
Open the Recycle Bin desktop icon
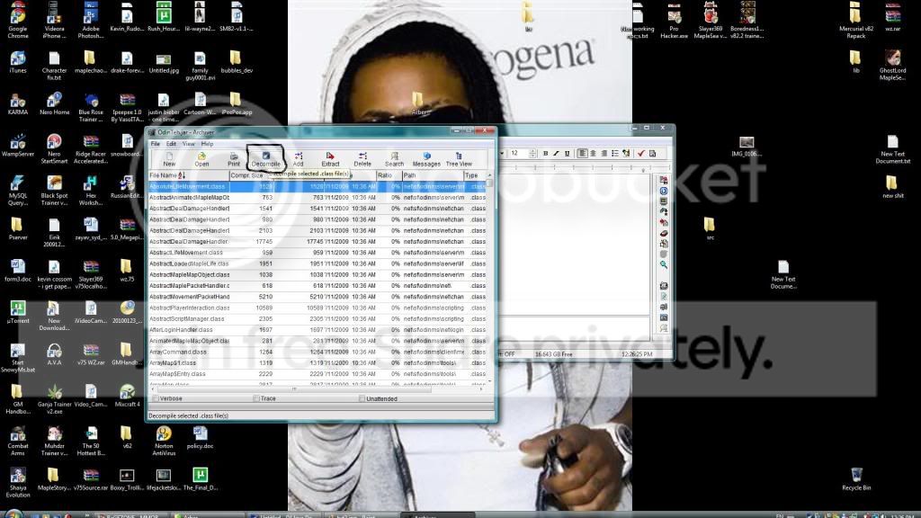point(856,478)
